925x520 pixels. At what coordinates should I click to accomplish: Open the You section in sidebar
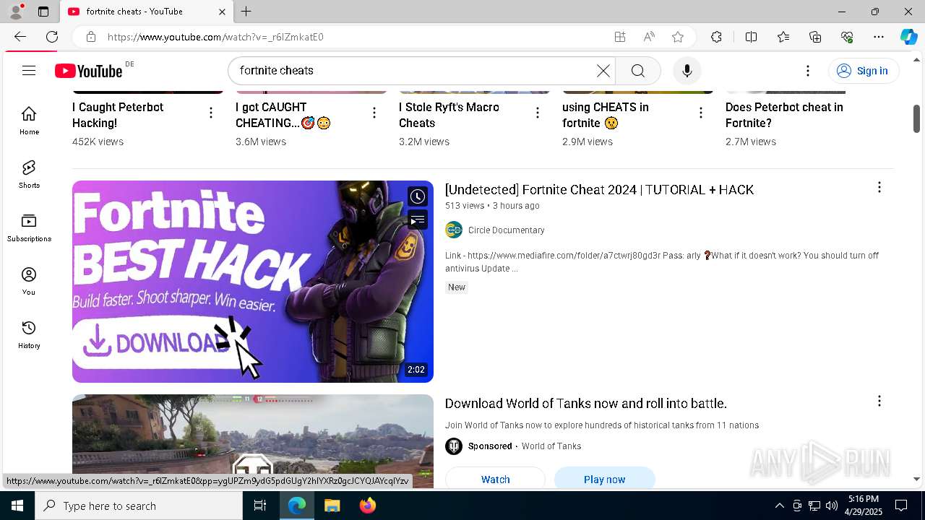tap(29, 281)
